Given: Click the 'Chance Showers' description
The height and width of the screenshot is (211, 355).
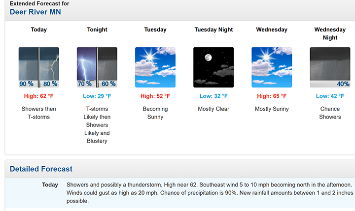Looking at the screenshot, I should pos(330,113).
